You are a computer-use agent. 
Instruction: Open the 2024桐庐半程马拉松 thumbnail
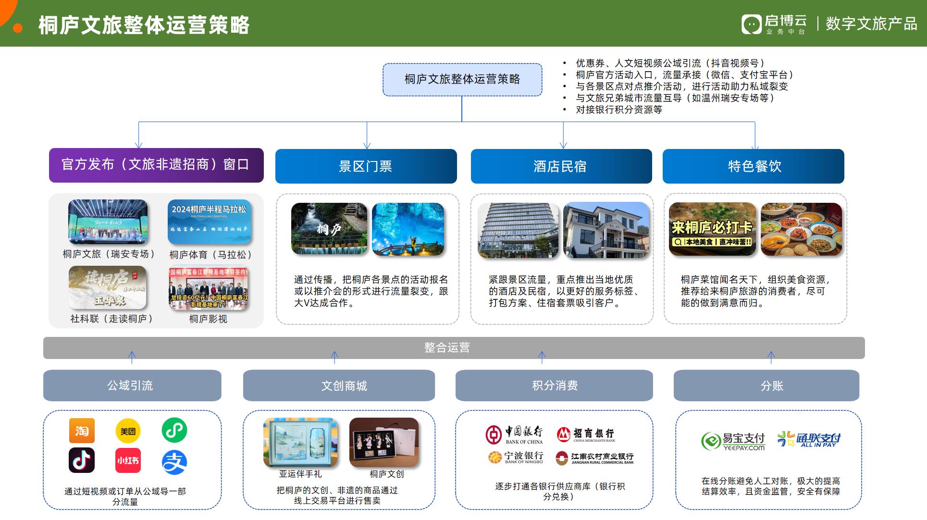(x=210, y=222)
